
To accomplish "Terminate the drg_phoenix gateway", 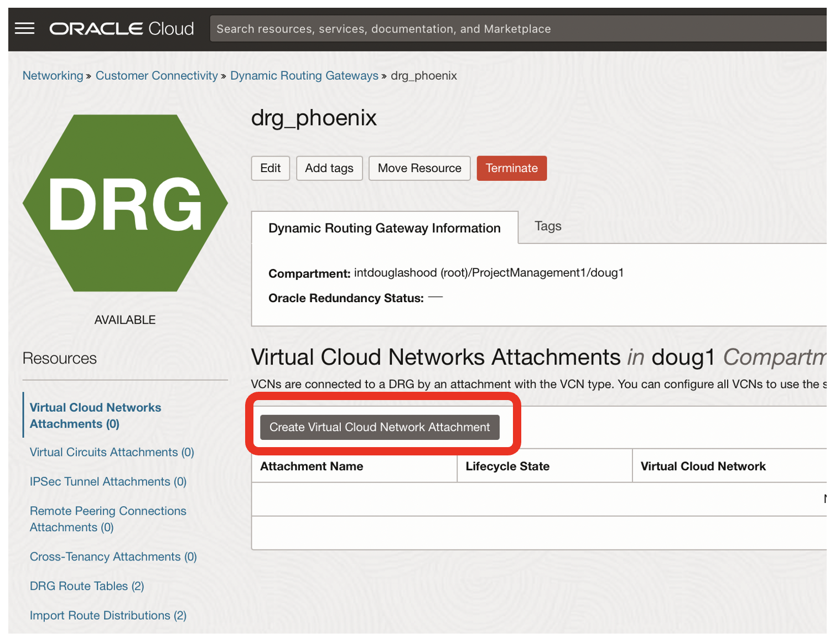I will [x=512, y=168].
